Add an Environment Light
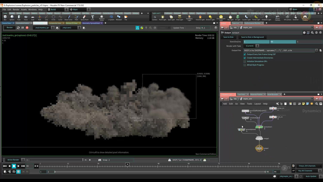The height and width of the screenshot is (182, 323). tap(221, 18)
